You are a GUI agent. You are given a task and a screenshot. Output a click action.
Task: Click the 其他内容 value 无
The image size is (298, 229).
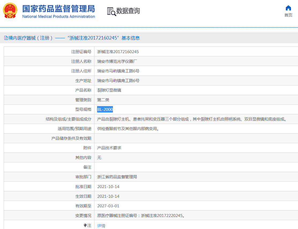point(99,158)
